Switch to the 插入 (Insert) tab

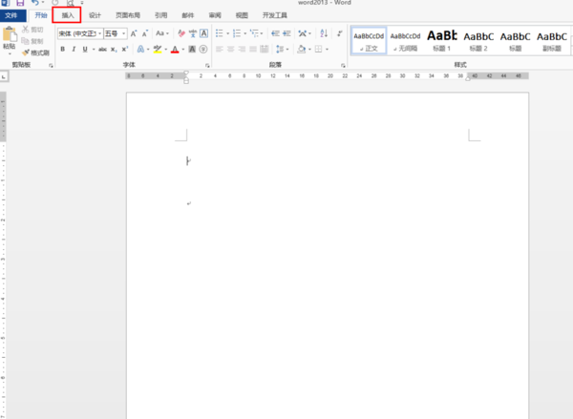tap(67, 16)
